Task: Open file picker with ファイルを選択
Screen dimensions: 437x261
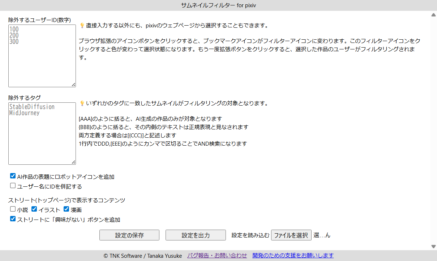Action: pos(291,235)
